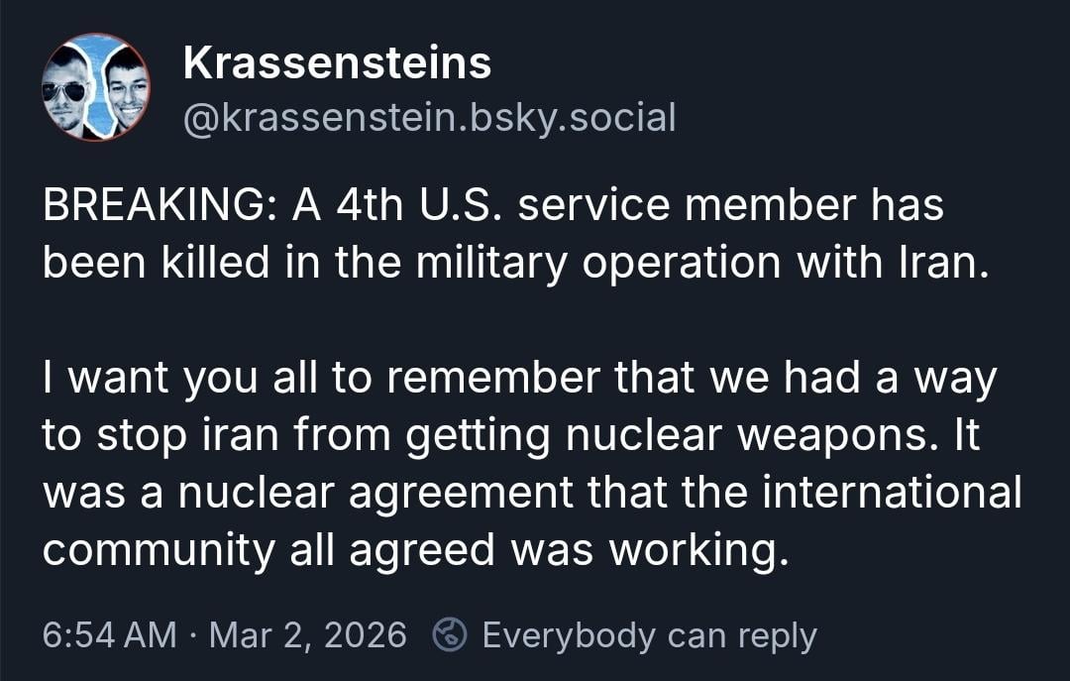Open the Krassensteins display name
Image resolution: width=1070 pixels, height=681 pixels.
[x=337, y=64]
